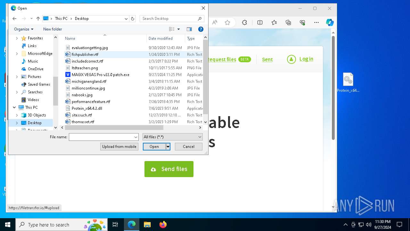Select Desktop in navigation tree
Screen dimensions: 410x231
(35, 123)
